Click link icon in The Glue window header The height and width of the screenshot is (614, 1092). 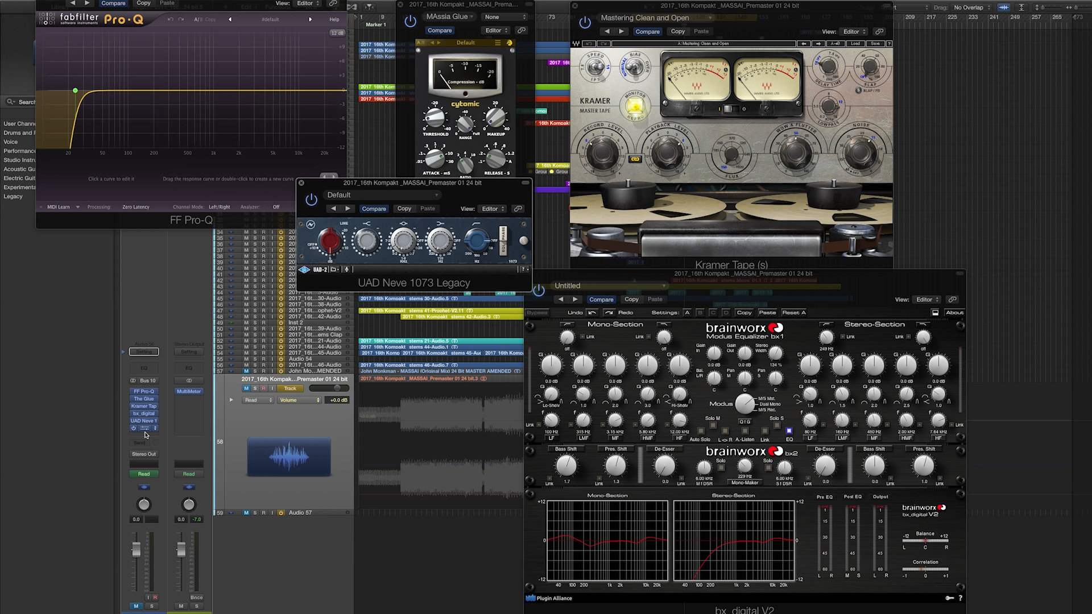(x=521, y=31)
